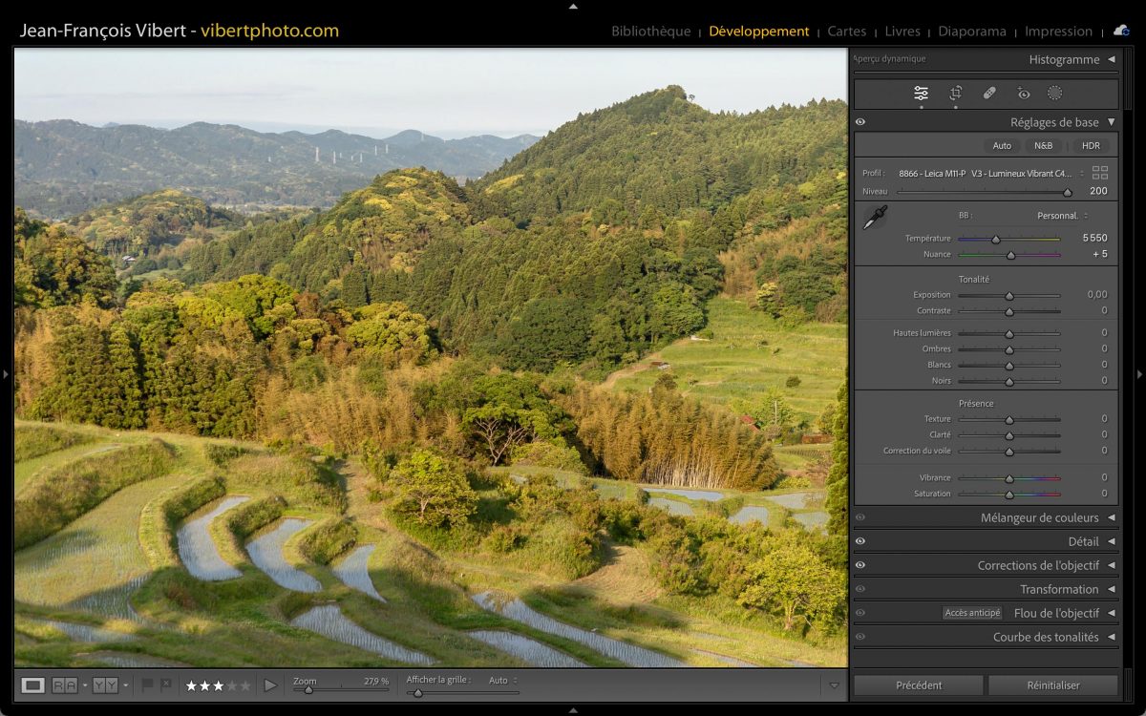Click the Température slider handle
The width and height of the screenshot is (1146, 716).
[995, 240]
